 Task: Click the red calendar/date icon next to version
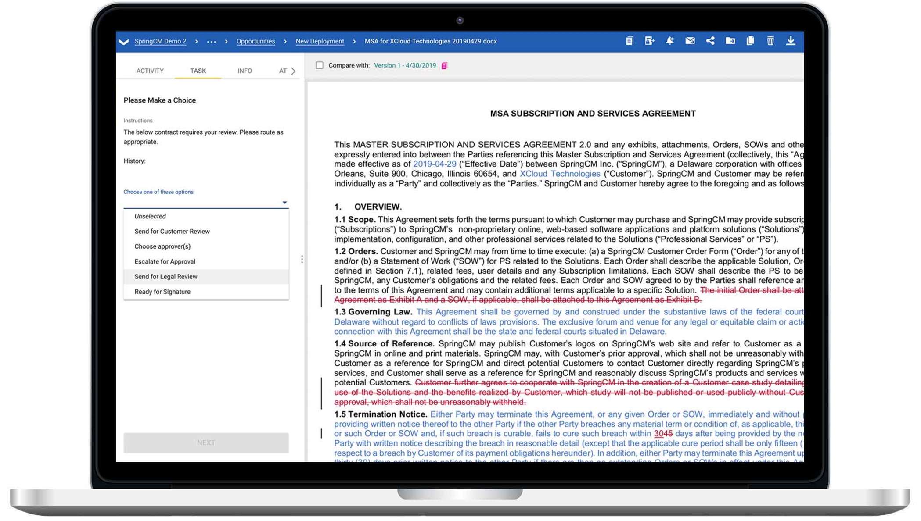coord(445,66)
